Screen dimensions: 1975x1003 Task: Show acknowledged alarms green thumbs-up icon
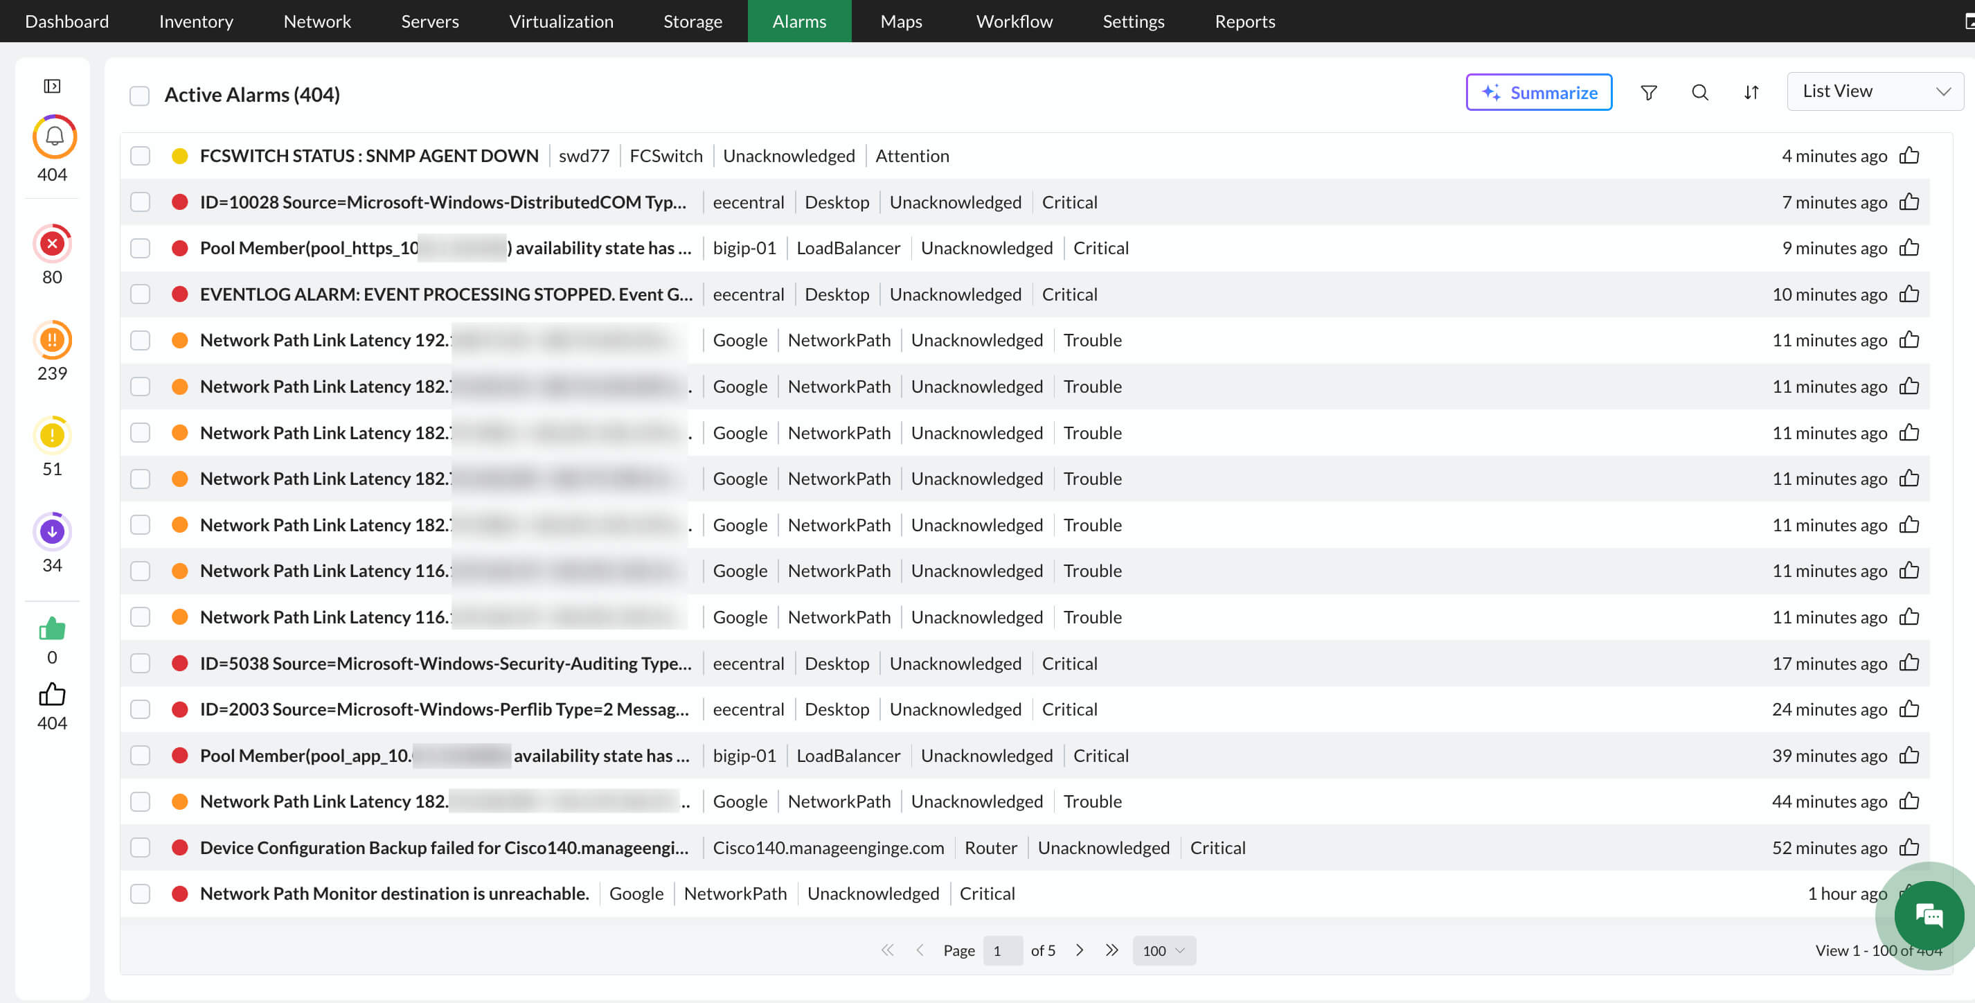[x=52, y=629]
